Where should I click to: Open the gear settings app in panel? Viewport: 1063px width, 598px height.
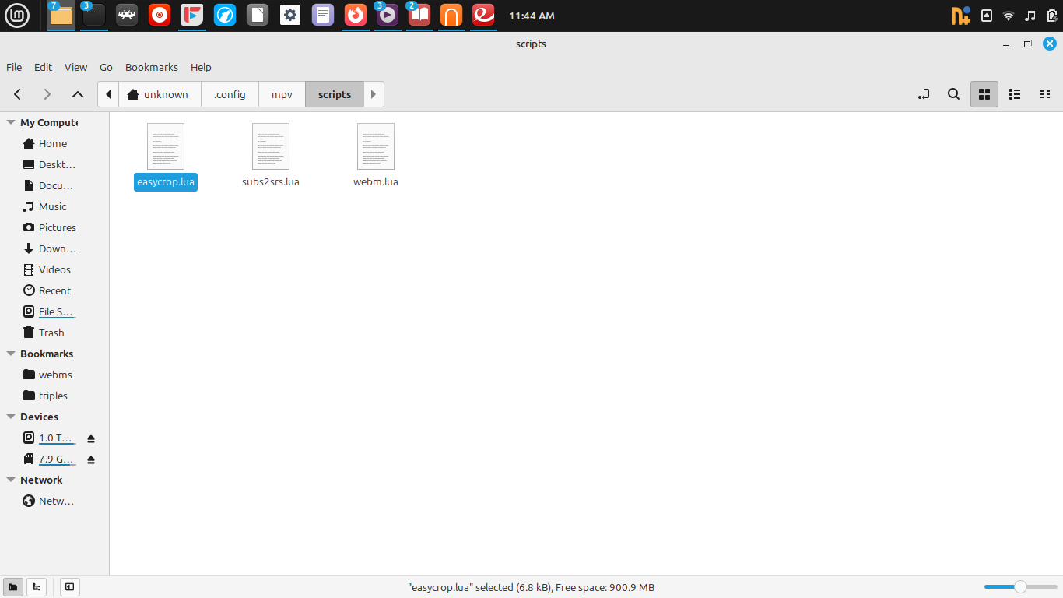click(290, 16)
